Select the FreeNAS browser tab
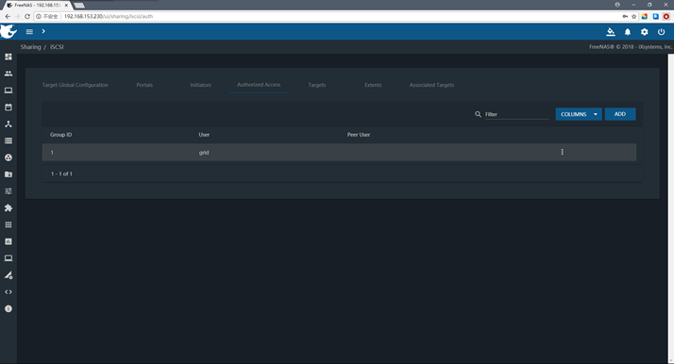The height and width of the screenshot is (364, 674). pos(37,5)
